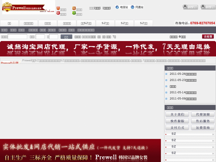Click bullet icon beside 2011-05-26 news

click(166, 74)
